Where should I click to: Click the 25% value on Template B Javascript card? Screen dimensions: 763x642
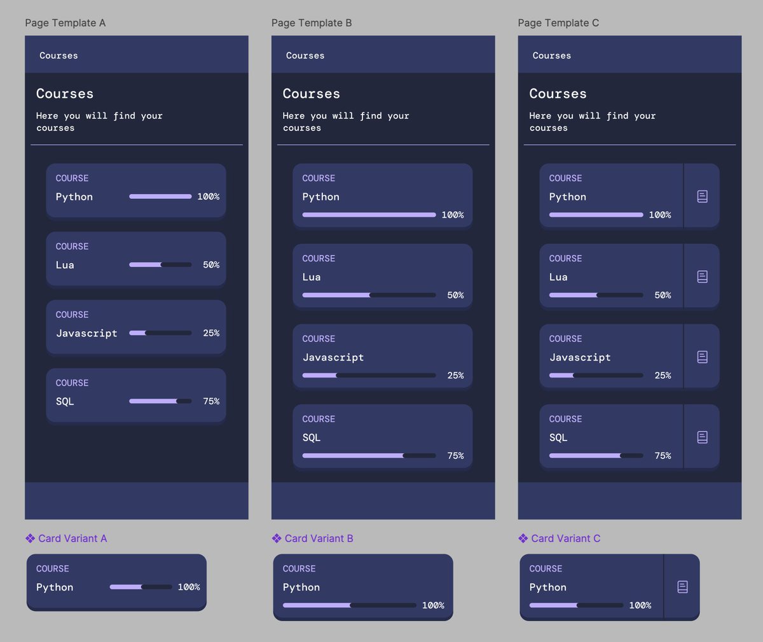[455, 376]
